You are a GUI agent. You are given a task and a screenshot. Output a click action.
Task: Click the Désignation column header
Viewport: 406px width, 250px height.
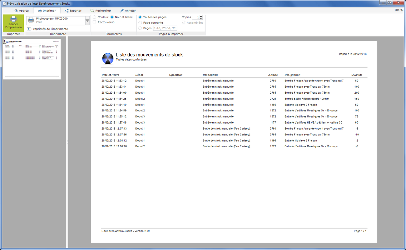(292, 75)
